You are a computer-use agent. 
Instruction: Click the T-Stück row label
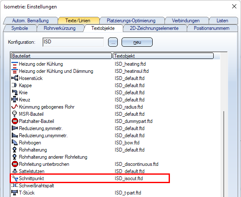tap(26, 193)
